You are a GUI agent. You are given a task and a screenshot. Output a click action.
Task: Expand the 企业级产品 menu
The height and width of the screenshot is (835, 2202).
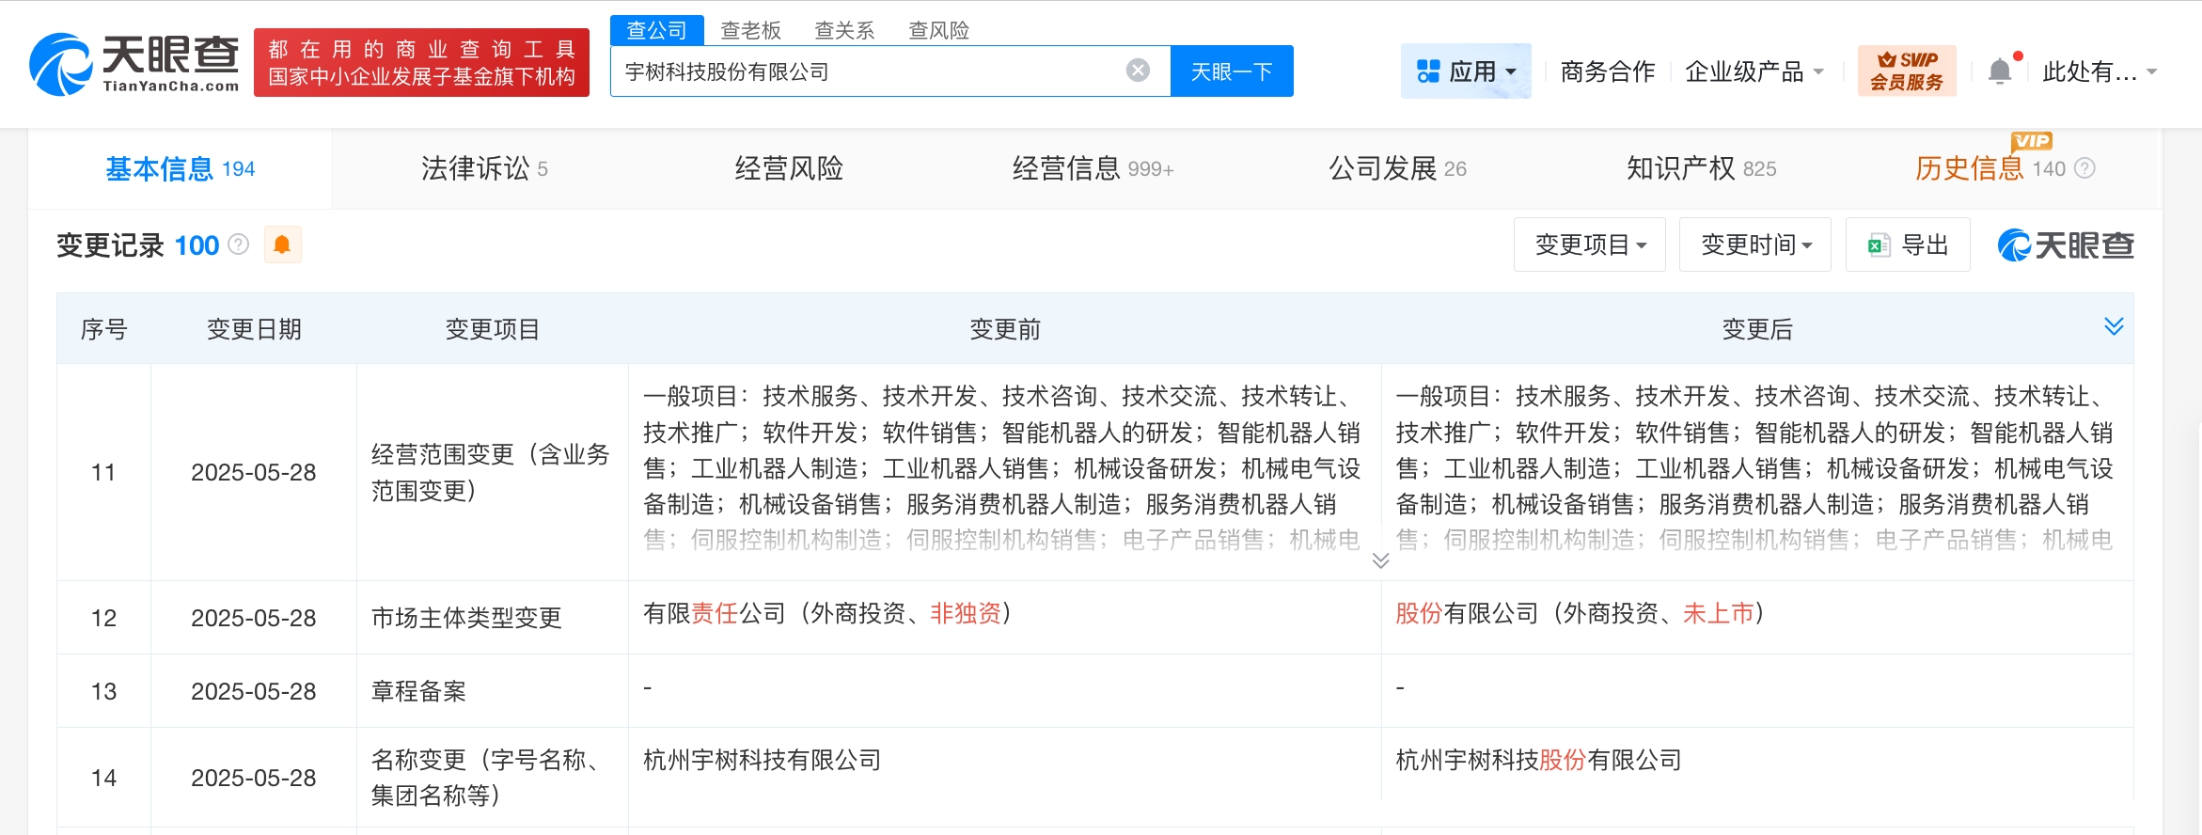click(x=1754, y=71)
